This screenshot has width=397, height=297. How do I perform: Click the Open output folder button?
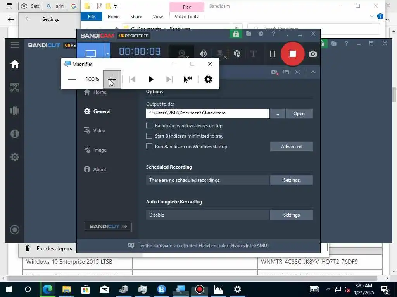click(299, 114)
